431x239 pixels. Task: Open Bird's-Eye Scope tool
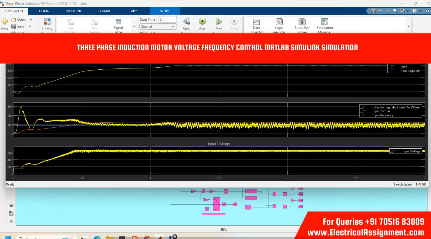(x=302, y=22)
